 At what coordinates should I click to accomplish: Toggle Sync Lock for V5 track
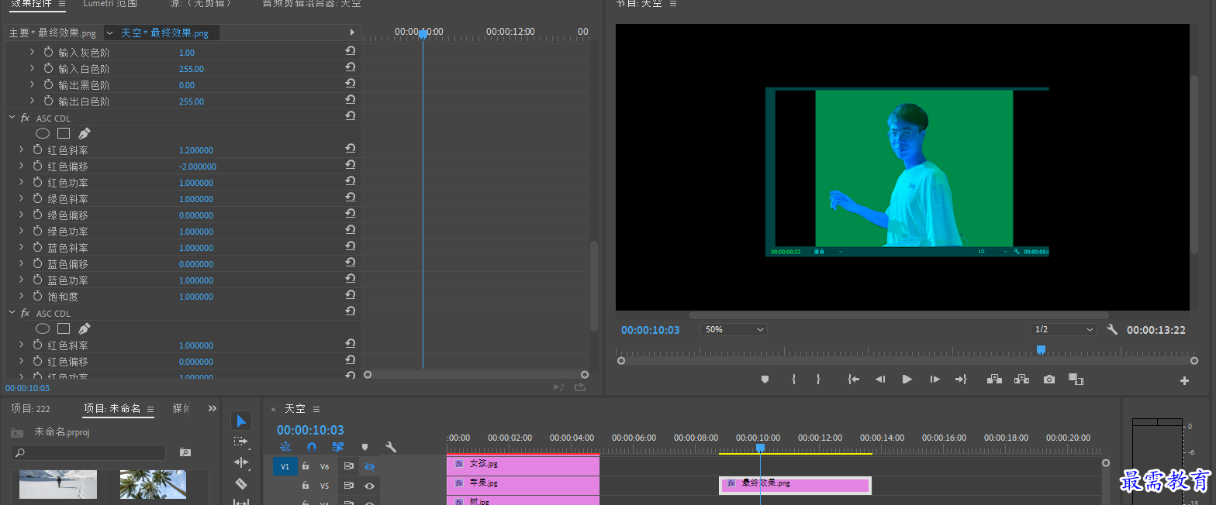tap(349, 486)
